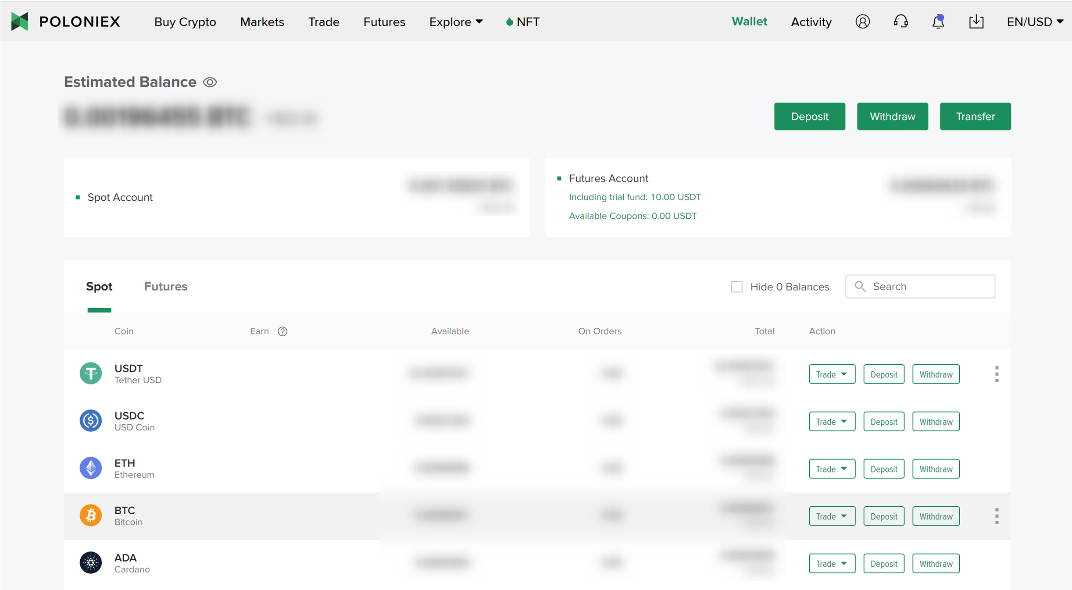The height and width of the screenshot is (590, 1072).
Task: Click the 'Cardano' coin name text
Action: 132,569
